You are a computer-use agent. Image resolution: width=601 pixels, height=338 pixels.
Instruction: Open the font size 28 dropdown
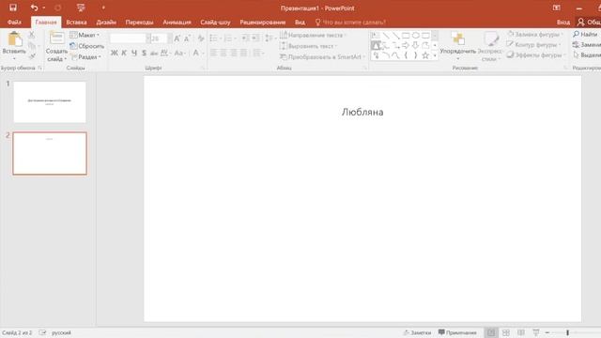170,38
